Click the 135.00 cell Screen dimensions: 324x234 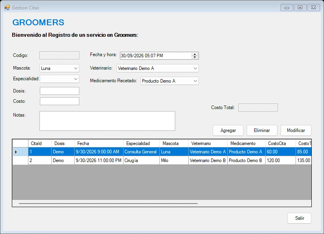click(303, 160)
